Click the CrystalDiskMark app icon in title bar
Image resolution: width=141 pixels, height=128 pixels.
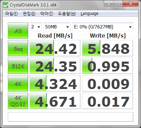click(5, 5)
